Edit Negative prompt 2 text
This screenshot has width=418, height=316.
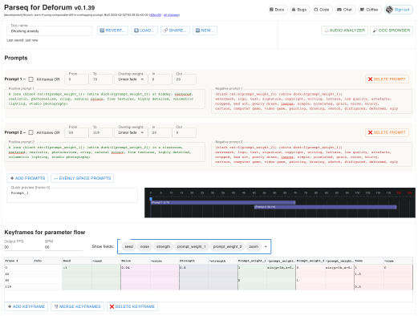click(311, 155)
